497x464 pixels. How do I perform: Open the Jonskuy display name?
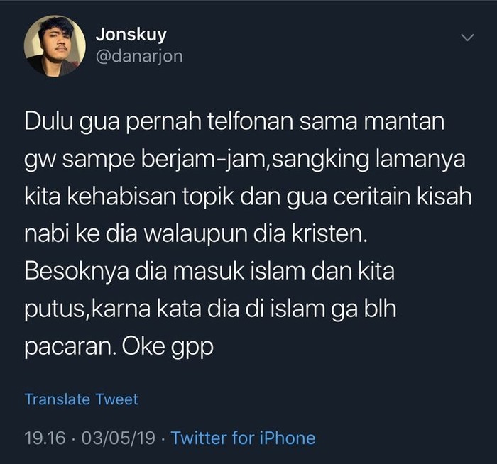(131, 35)
